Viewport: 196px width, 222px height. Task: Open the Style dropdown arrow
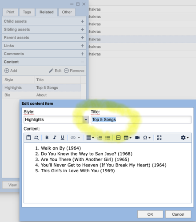click(x=86, y=119)
